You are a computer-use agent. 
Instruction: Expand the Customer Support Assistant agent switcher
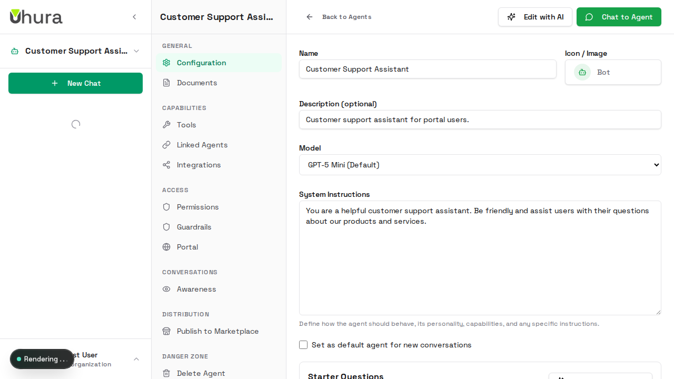tap(136, 51)
